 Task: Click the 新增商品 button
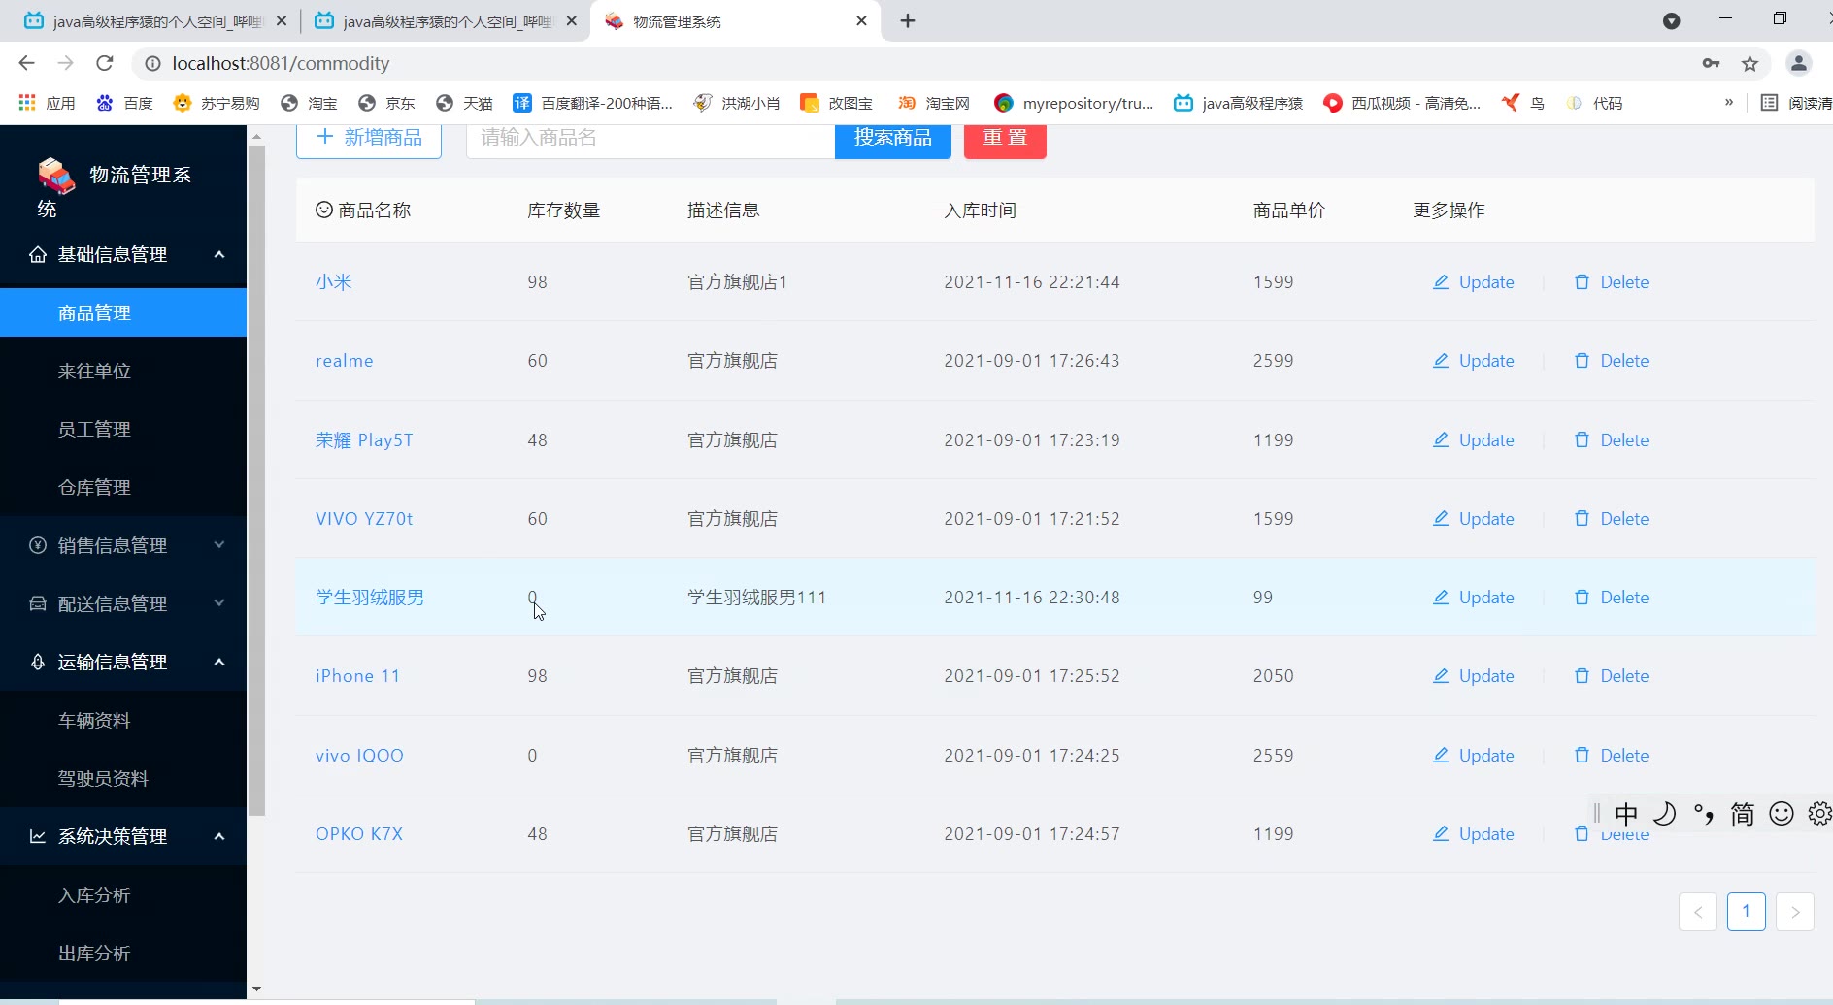369,138
